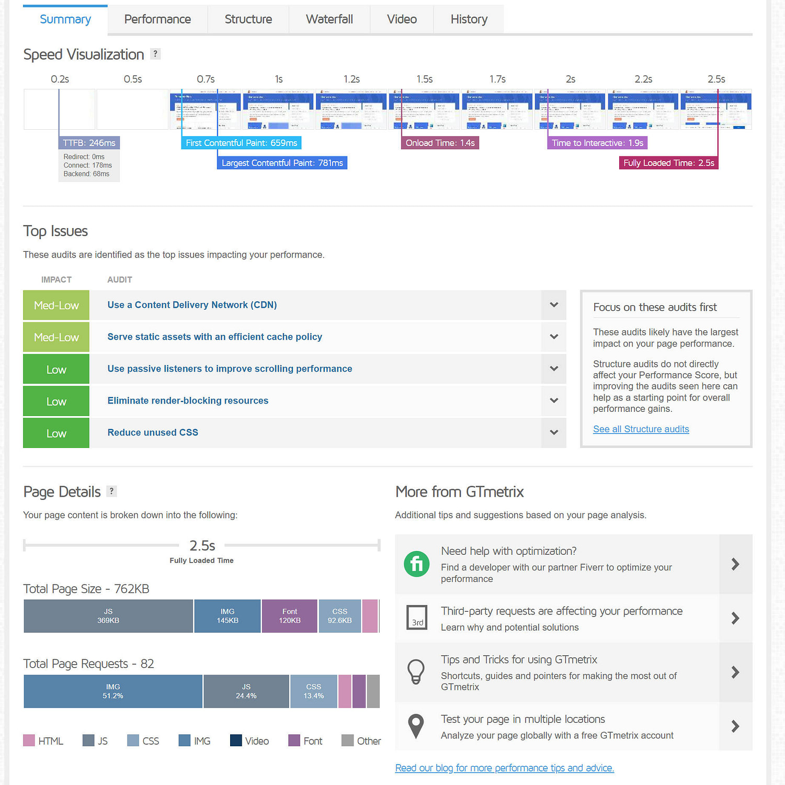Click the green Fiverr logo icon
Screen dimensions: 785x785
[416, 564]
